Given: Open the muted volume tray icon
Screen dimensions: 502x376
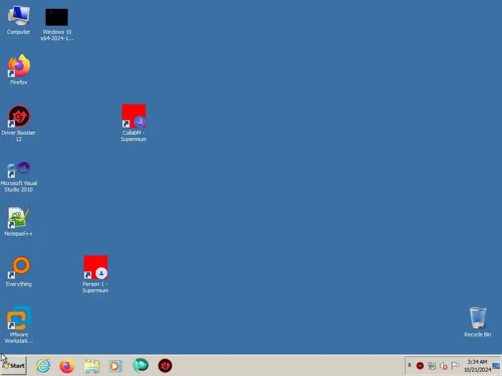Looking at the screenshot, I should [x=443, y=366].
